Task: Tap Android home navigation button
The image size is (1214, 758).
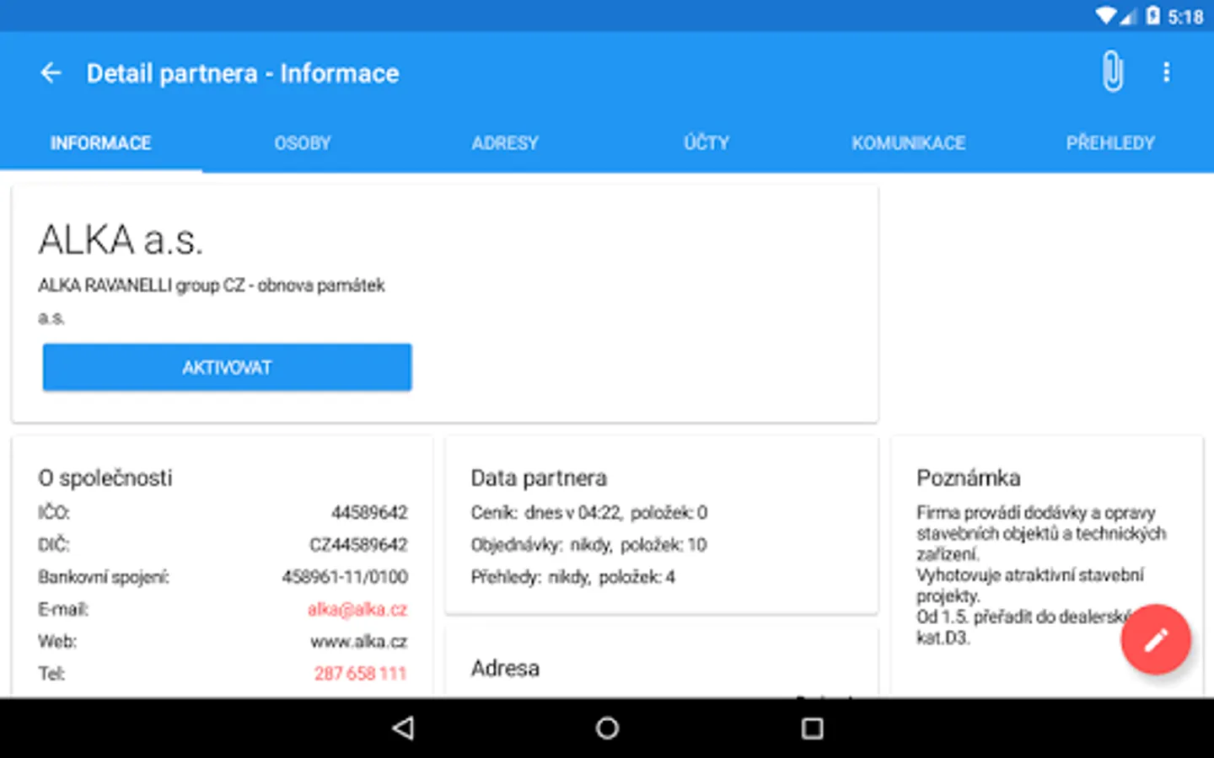Action: pos(607,728)
